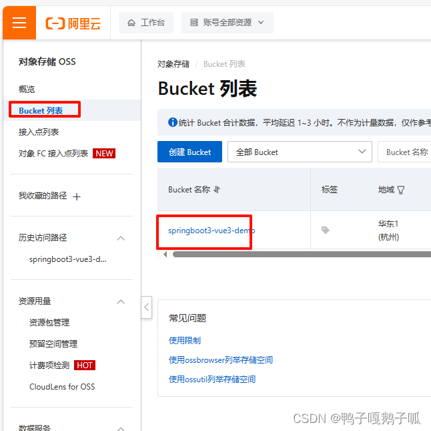431x431 pixels.
Task: Open the 使用限制 FAQ link
Action: click(x=185, y=340)
